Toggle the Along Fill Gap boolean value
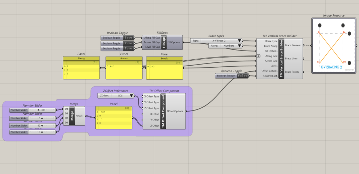 point(128,38)
